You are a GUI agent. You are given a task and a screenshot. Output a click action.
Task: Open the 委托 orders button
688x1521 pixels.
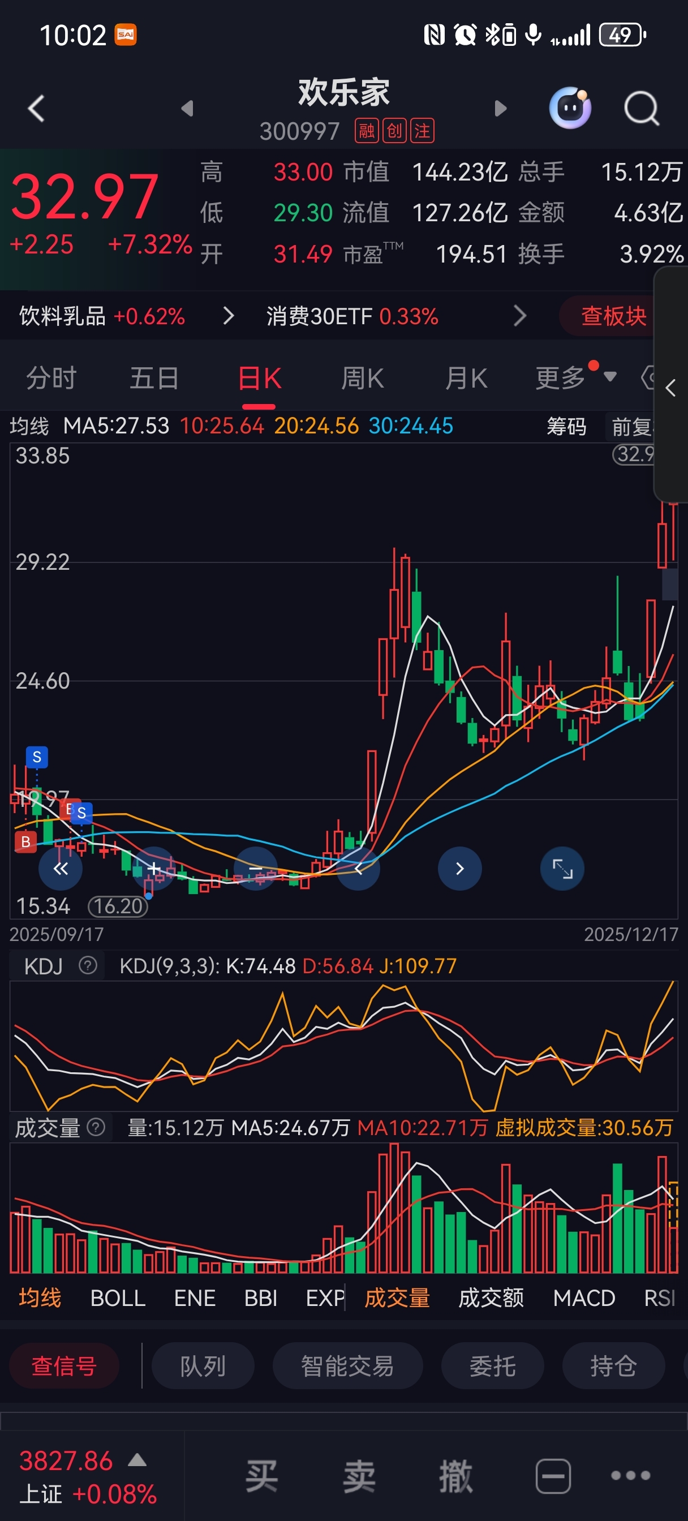493,1366
